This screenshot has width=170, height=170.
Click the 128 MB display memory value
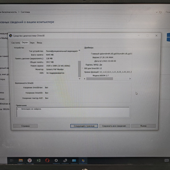pyautogui.click(x=49, y=59)
